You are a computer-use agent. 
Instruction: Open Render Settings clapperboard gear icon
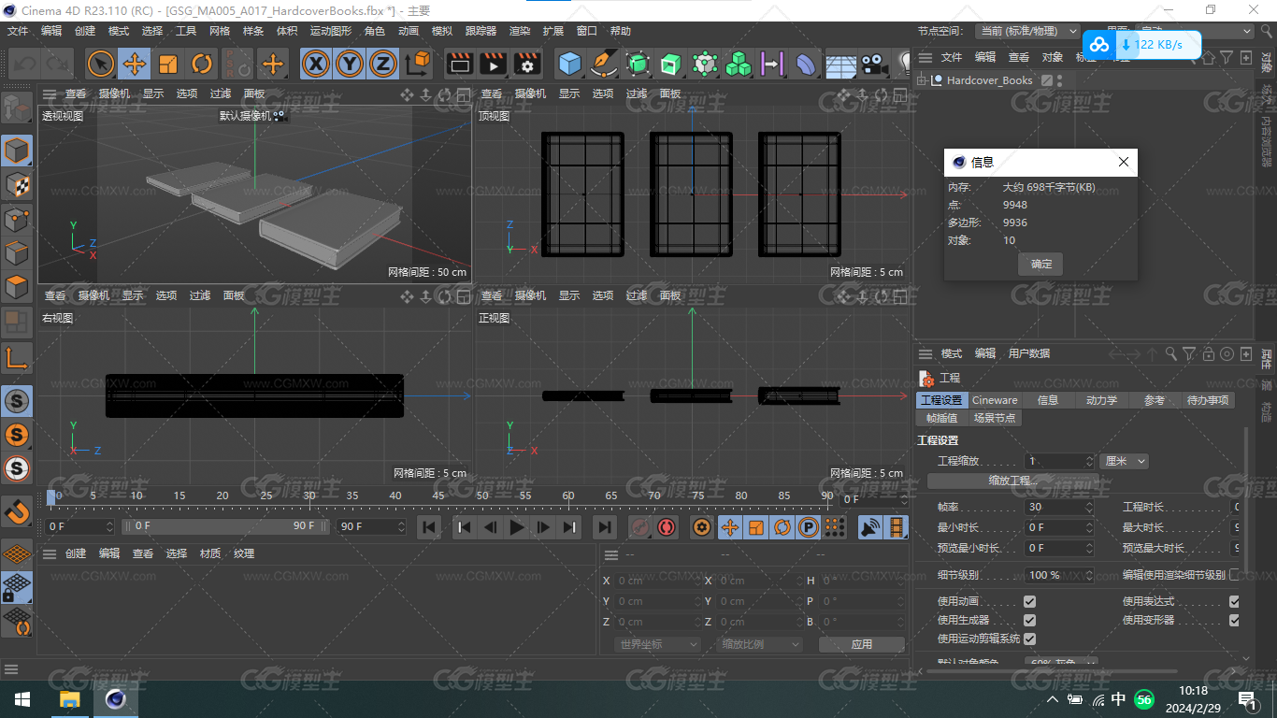point(527,64)
